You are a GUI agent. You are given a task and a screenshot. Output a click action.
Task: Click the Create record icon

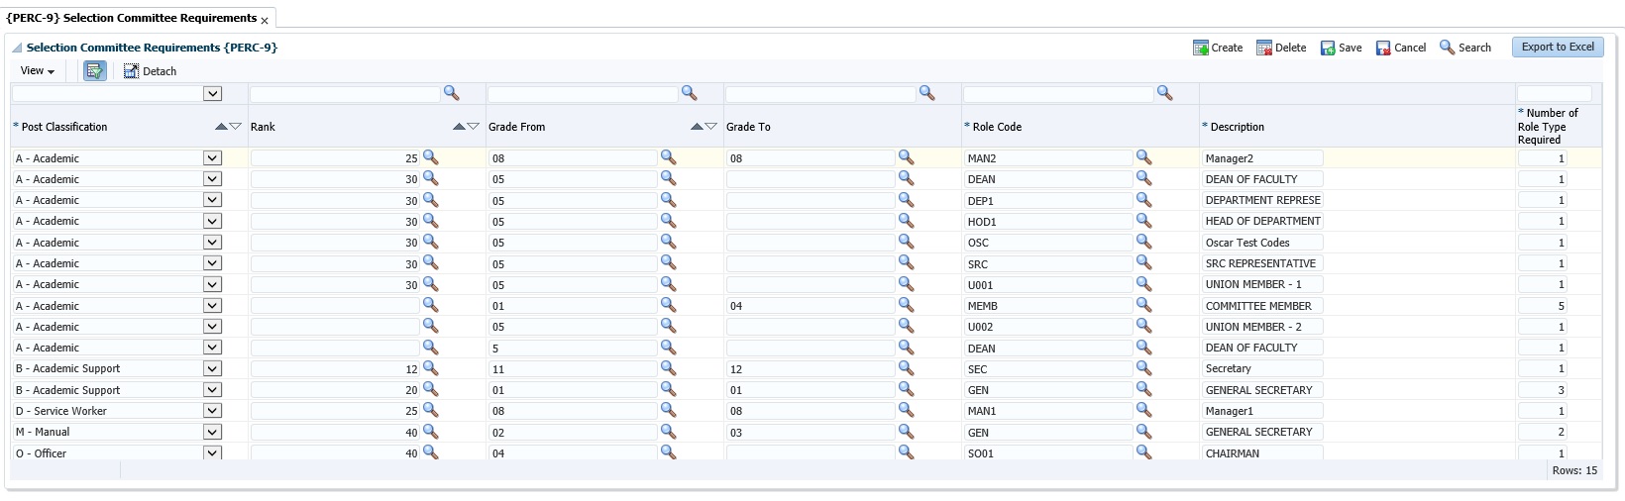click(x=1200, y=48)
